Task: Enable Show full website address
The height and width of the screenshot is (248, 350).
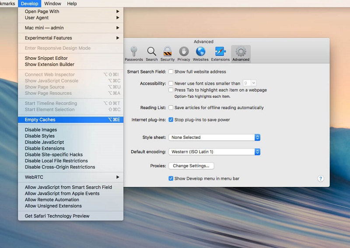Action: (171, 72)
